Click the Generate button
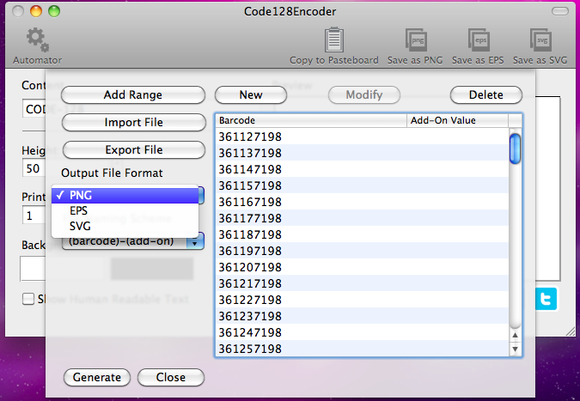 click(97, 377)
